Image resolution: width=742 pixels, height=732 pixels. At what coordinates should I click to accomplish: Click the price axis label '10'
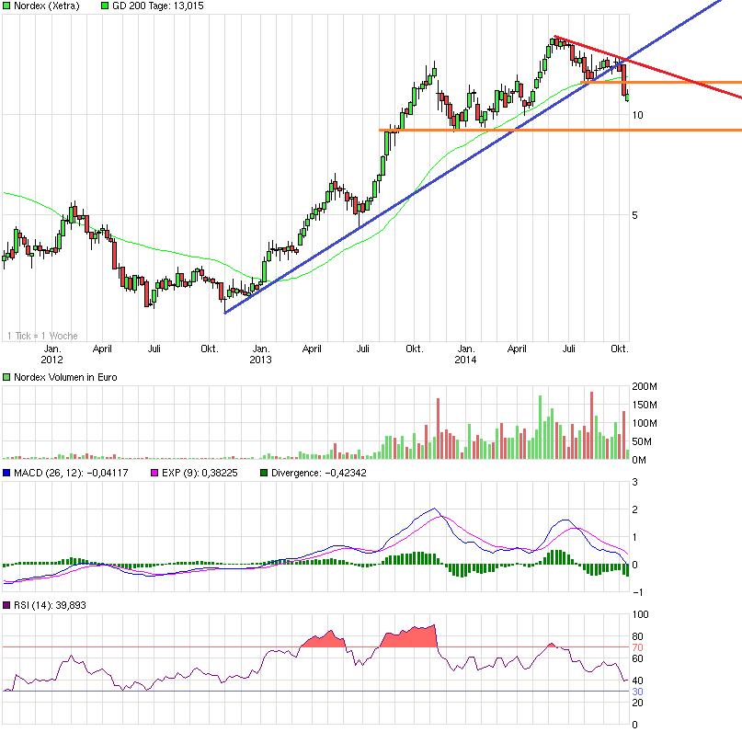(x=637, y=115)
